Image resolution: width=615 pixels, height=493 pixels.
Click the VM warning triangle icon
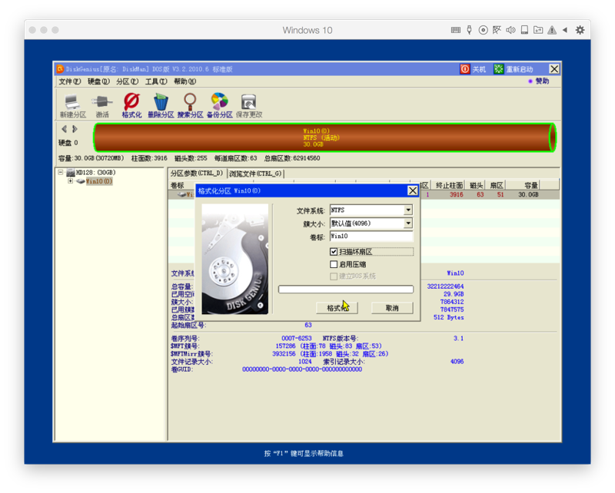pos(552,30)
